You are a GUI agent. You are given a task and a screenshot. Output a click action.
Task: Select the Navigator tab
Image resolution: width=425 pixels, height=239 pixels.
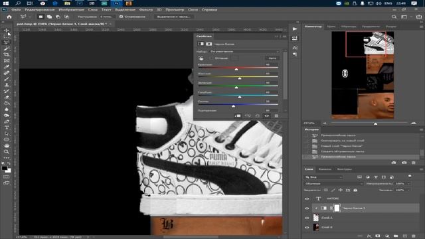(313, 27)
